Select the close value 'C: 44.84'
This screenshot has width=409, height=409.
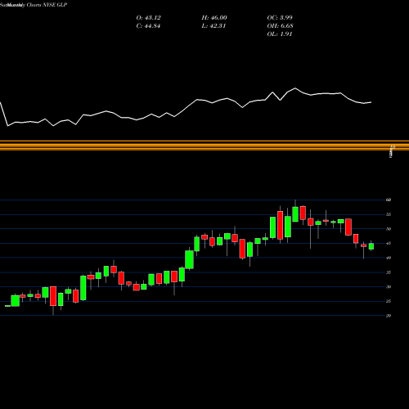click(x=148, y=26)
